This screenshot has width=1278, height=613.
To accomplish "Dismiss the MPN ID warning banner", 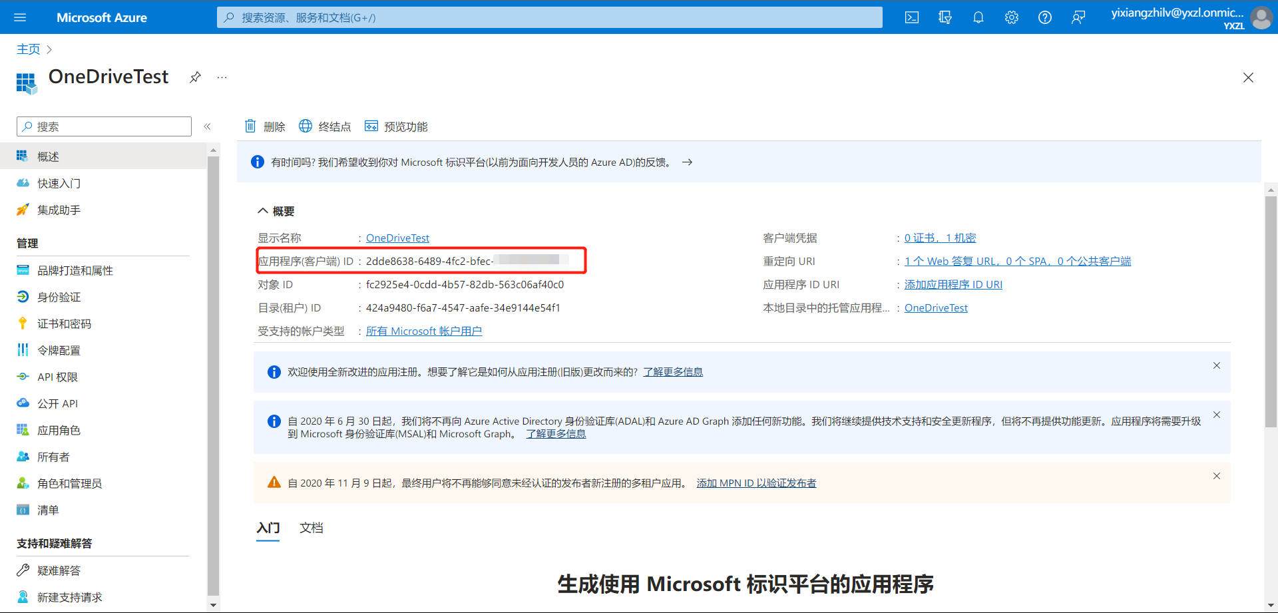I will (1217, 476).
